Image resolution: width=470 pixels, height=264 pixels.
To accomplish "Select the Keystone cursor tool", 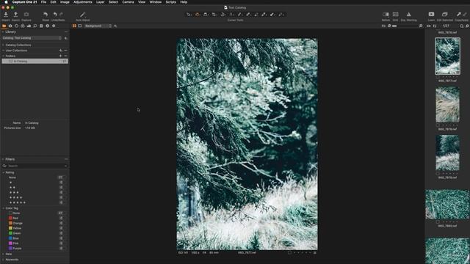I will tap(232, 15).
